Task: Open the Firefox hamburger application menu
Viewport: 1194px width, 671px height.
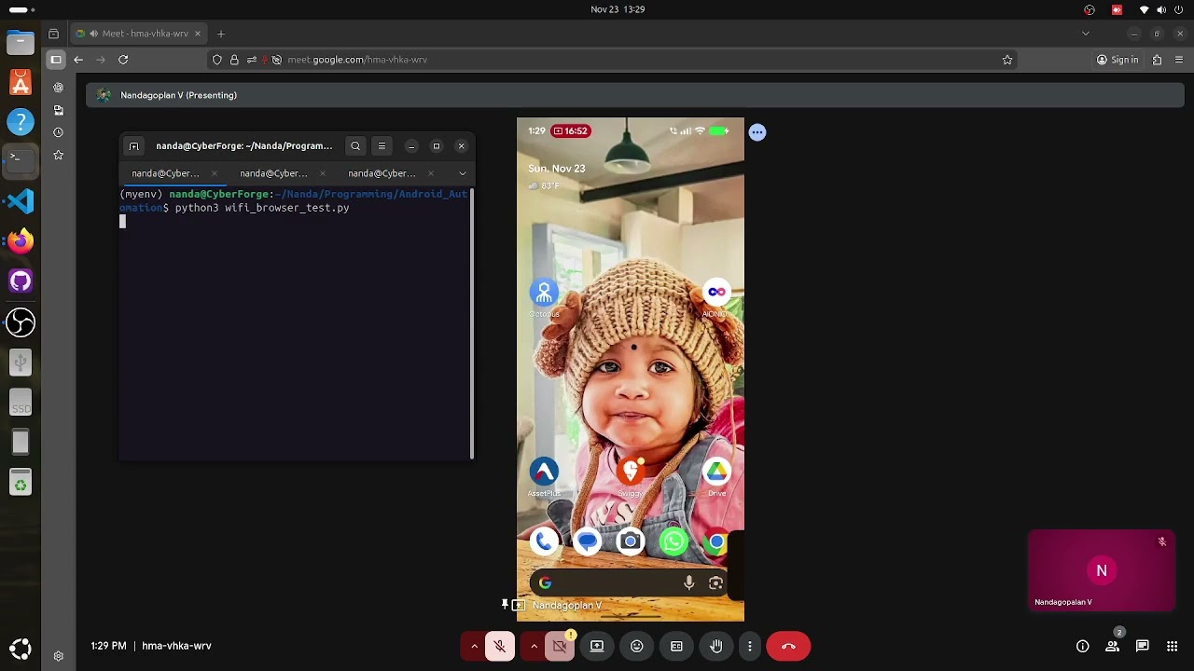Action: 1180,60
